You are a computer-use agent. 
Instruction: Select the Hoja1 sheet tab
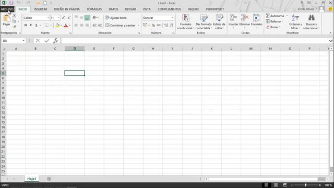[32, 179]
